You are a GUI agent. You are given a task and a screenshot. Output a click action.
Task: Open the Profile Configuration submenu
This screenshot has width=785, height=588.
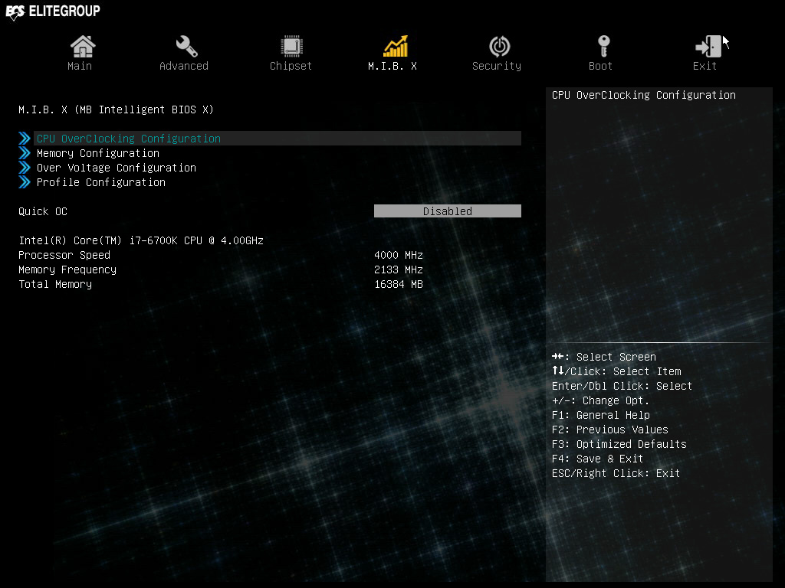(101, 182)
